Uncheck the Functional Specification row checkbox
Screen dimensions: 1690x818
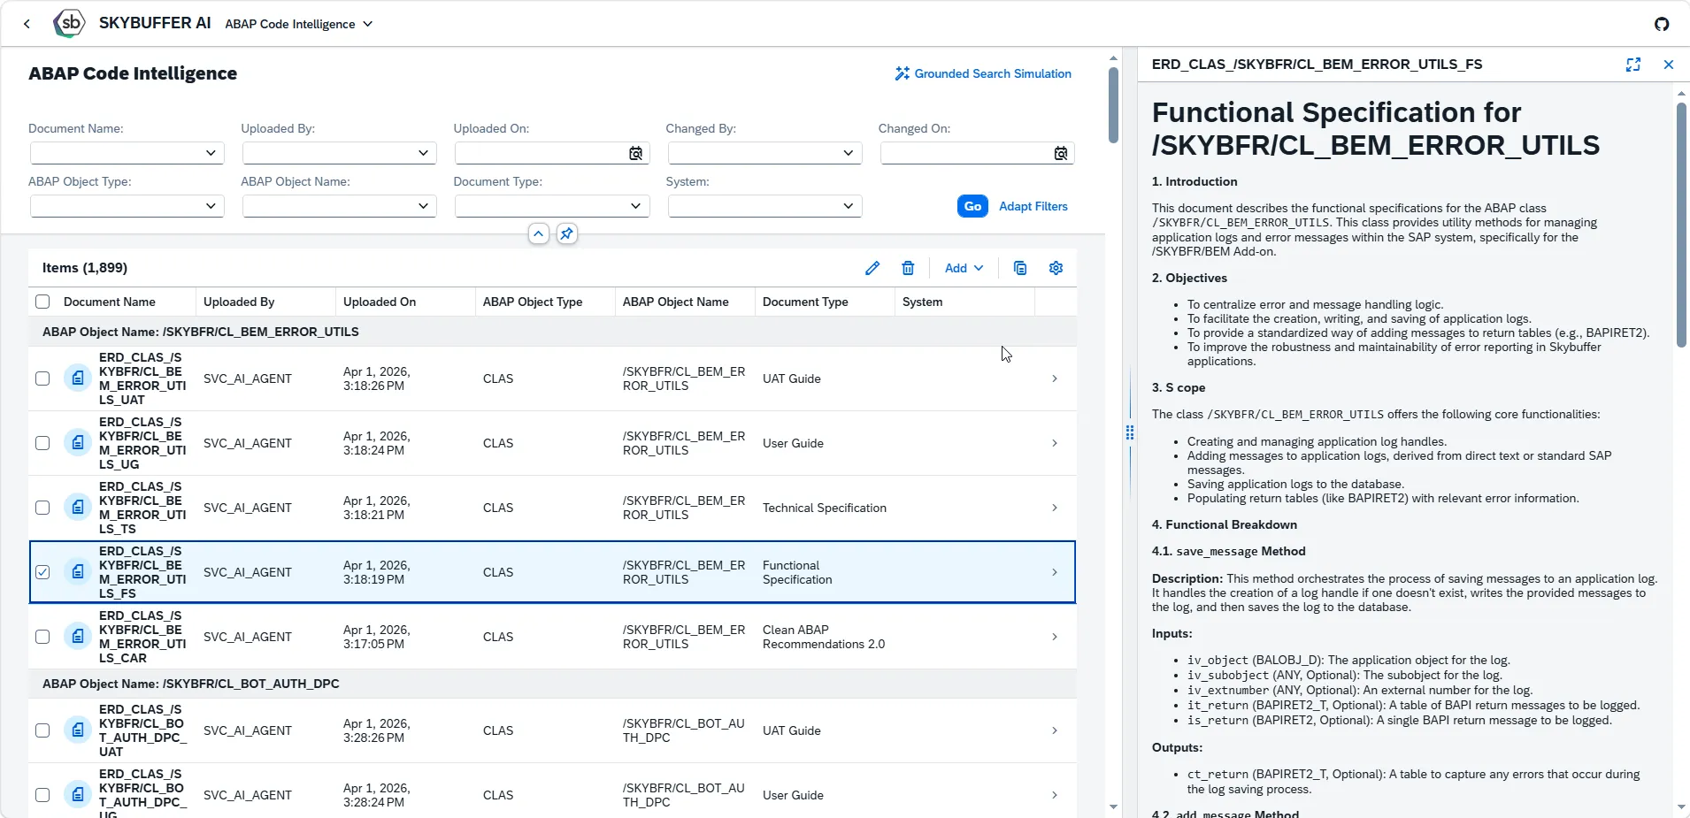point(42,572)
